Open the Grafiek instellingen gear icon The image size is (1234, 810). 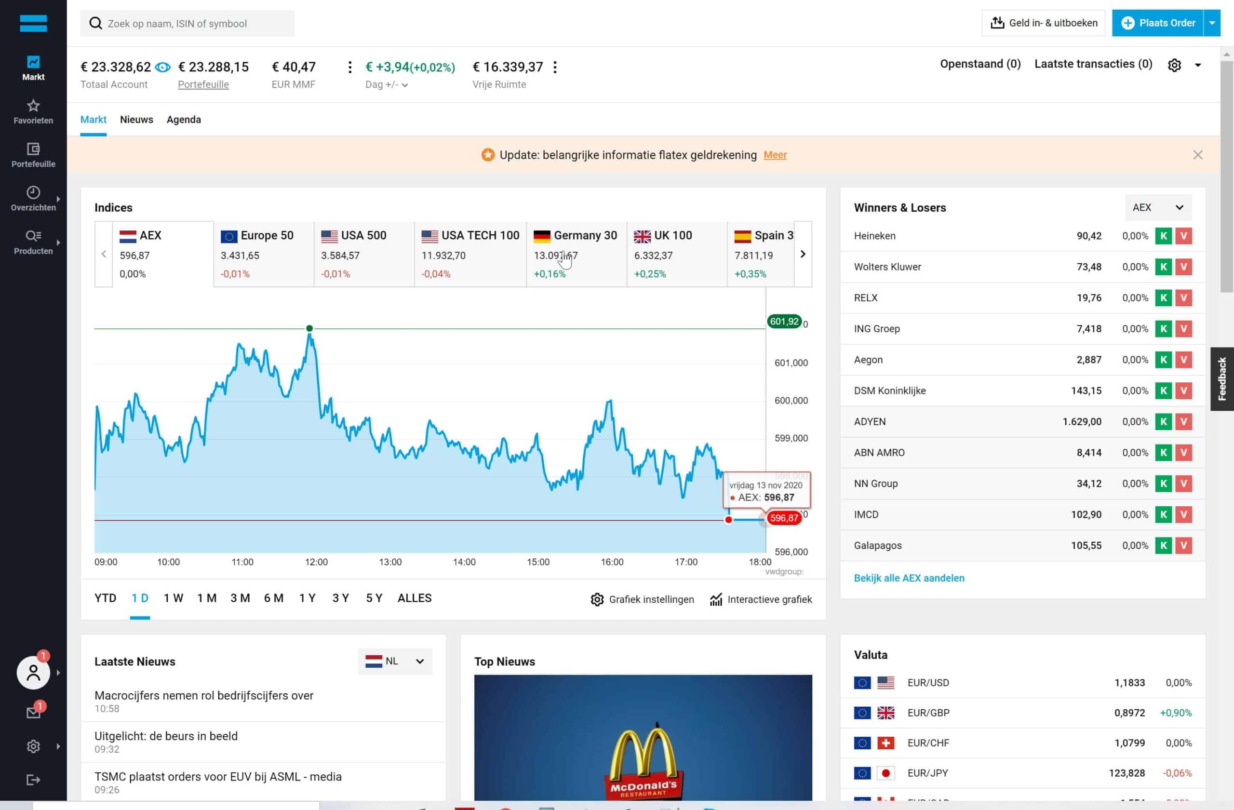pyautogui.click(x=597, y=599)
